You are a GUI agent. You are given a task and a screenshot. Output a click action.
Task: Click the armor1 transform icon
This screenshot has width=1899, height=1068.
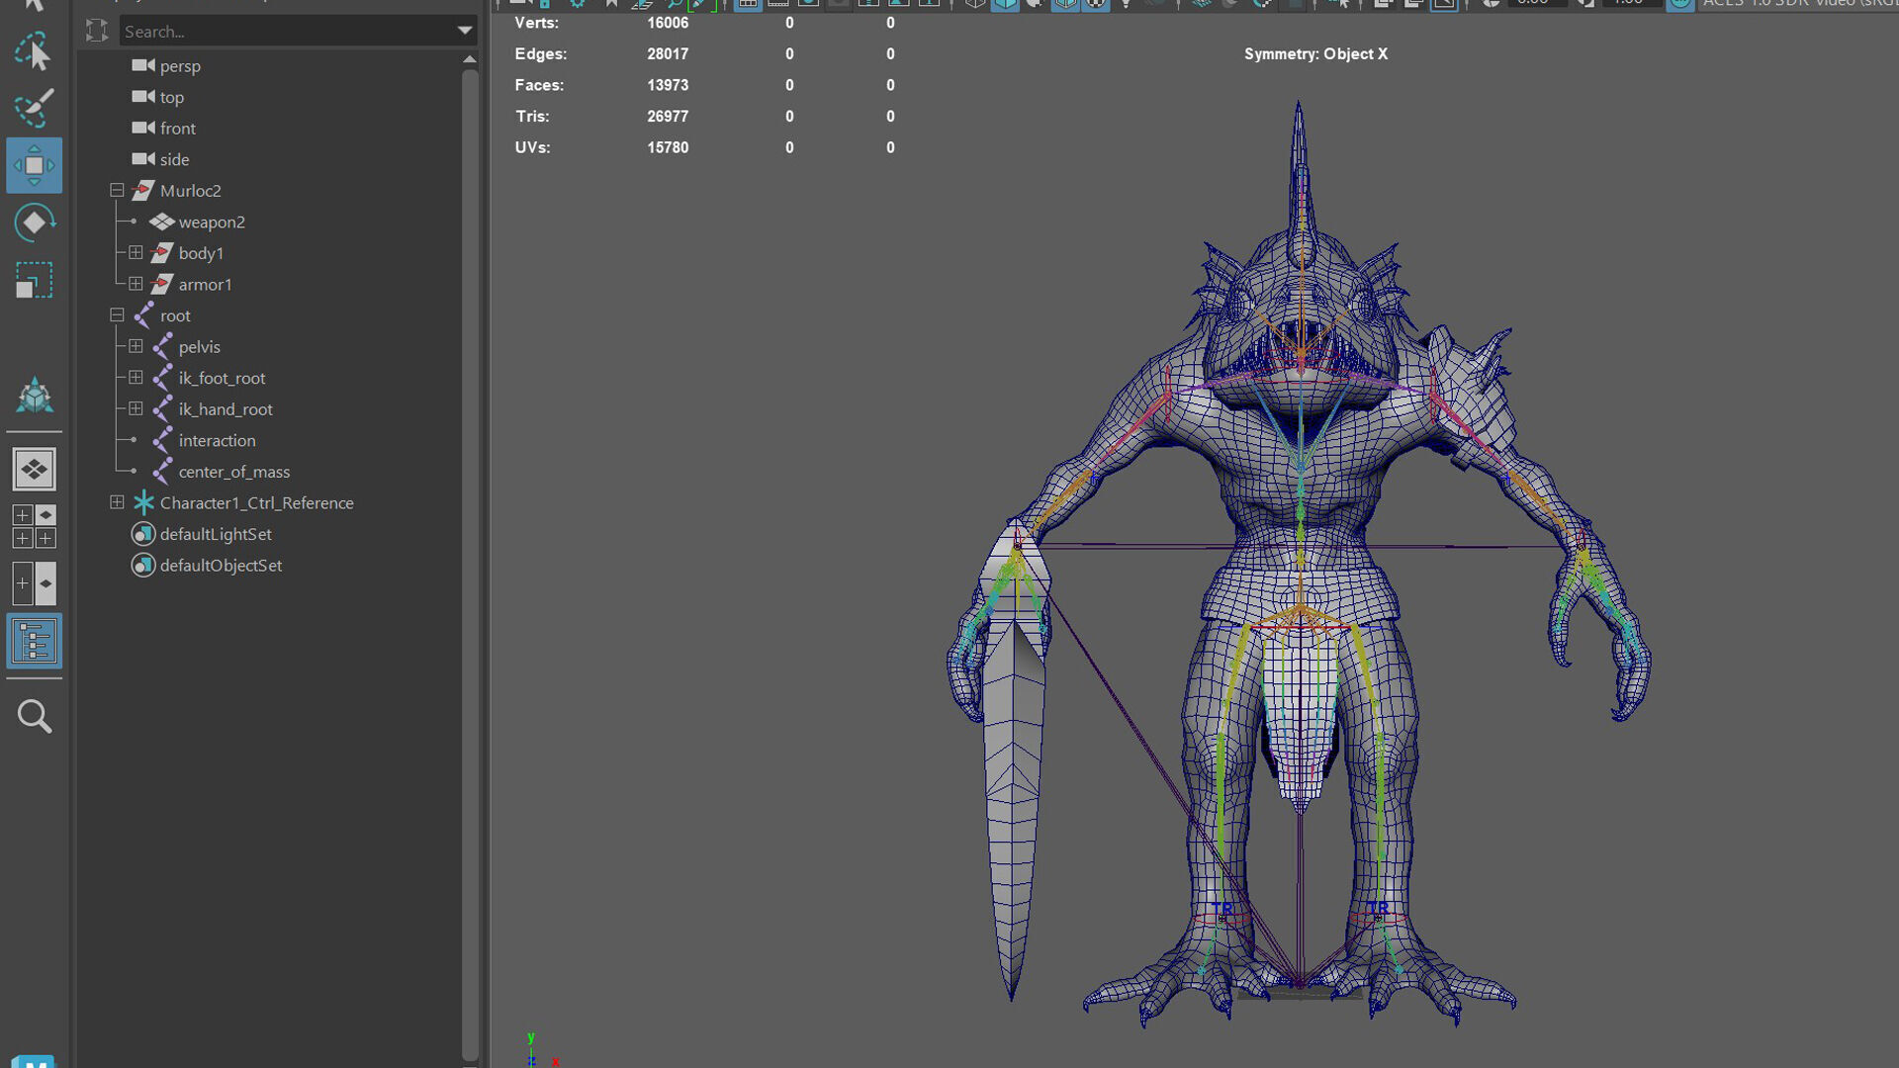pos(162,284)
